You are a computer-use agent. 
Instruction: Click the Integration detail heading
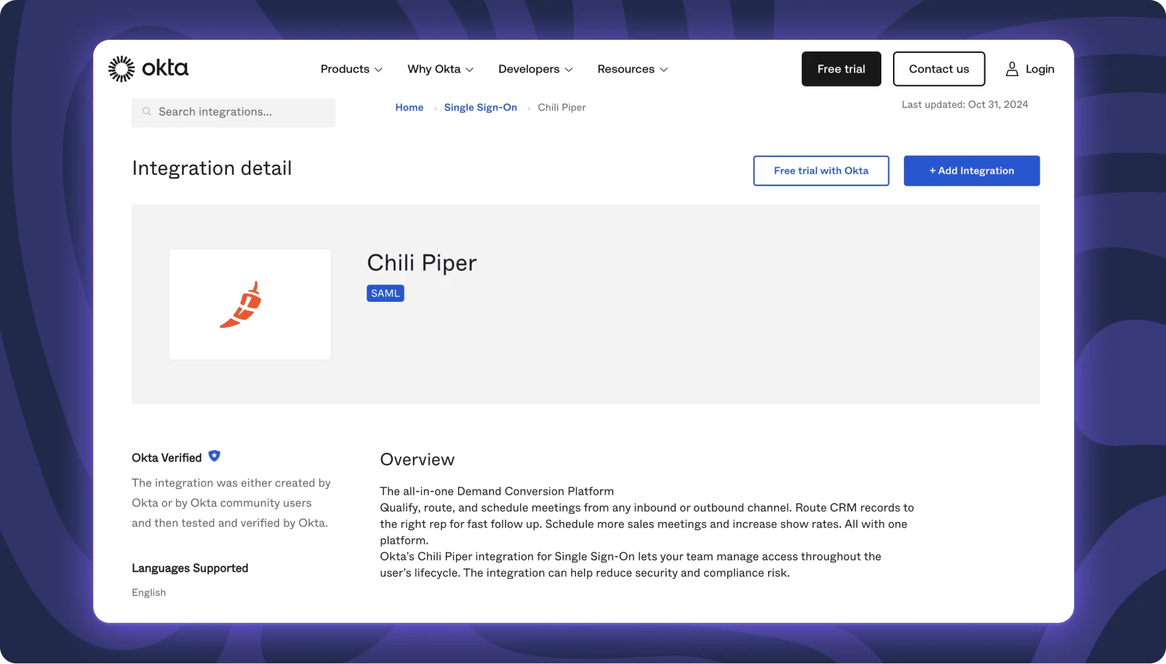pos(212,169)
